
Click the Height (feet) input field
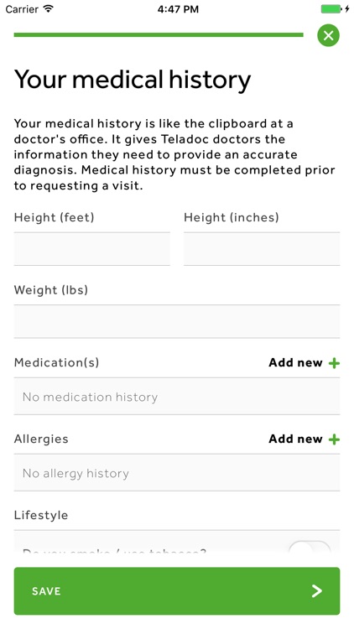tap(92, 249)
